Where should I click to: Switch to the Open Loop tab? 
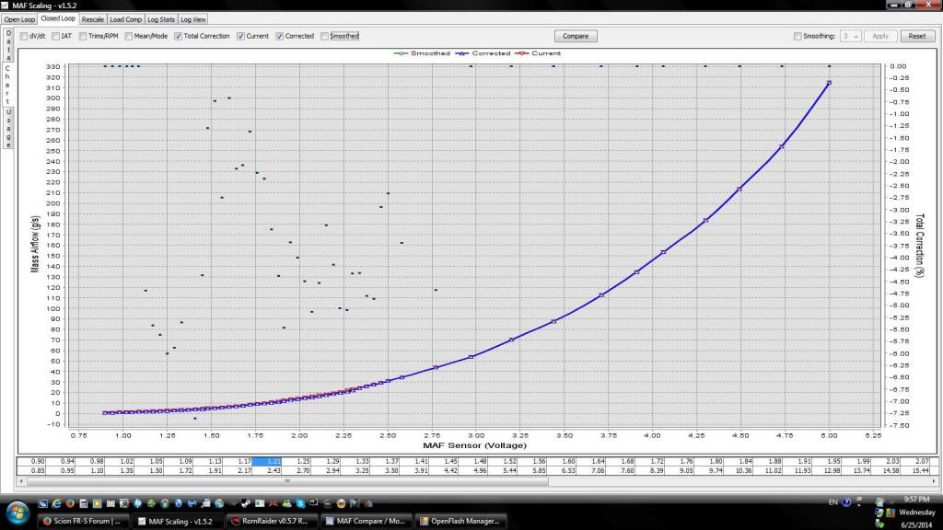click(x=19, y=18)
